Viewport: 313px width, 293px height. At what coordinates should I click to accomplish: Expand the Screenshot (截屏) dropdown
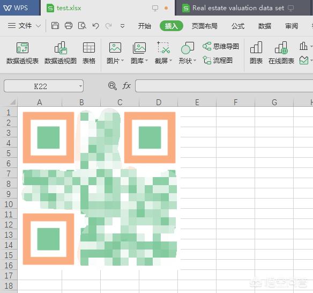click(170, 61)
